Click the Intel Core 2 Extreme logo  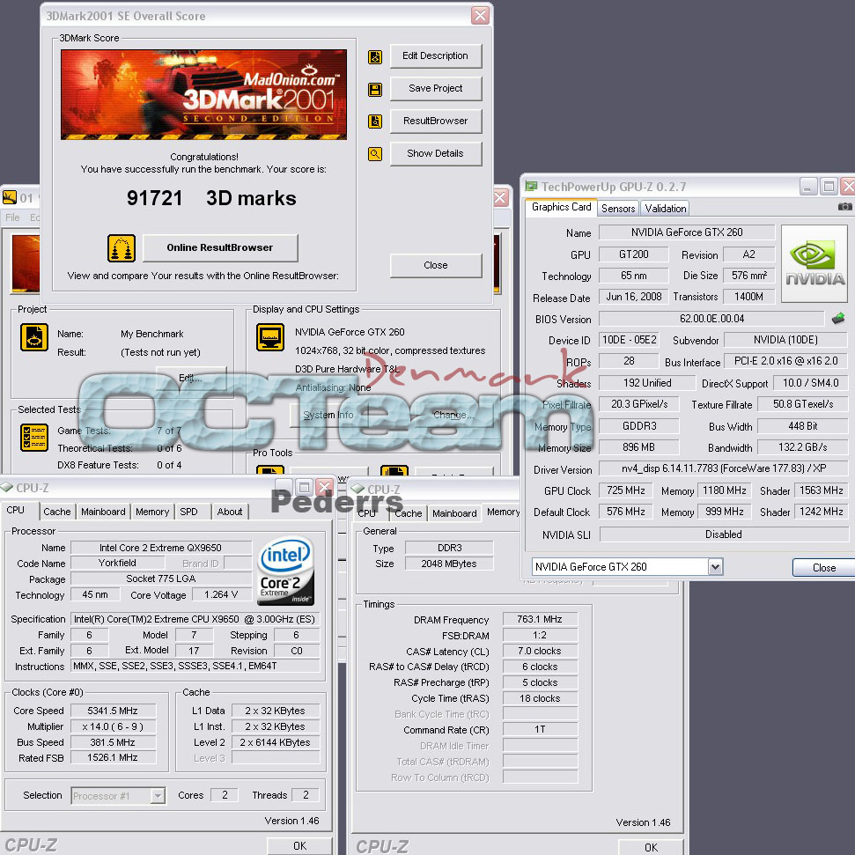click(285, 571)
